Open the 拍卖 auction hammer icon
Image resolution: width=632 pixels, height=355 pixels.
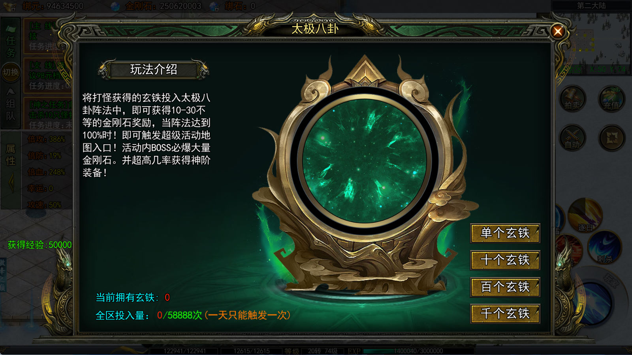pyautogui.click(x=572, y=99)
